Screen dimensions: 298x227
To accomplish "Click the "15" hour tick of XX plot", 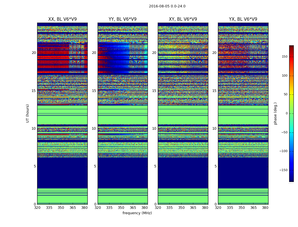I will tap(34, 91).
